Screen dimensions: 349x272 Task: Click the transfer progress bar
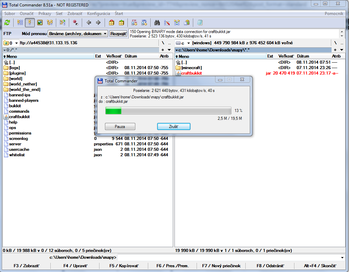point(168,111)
